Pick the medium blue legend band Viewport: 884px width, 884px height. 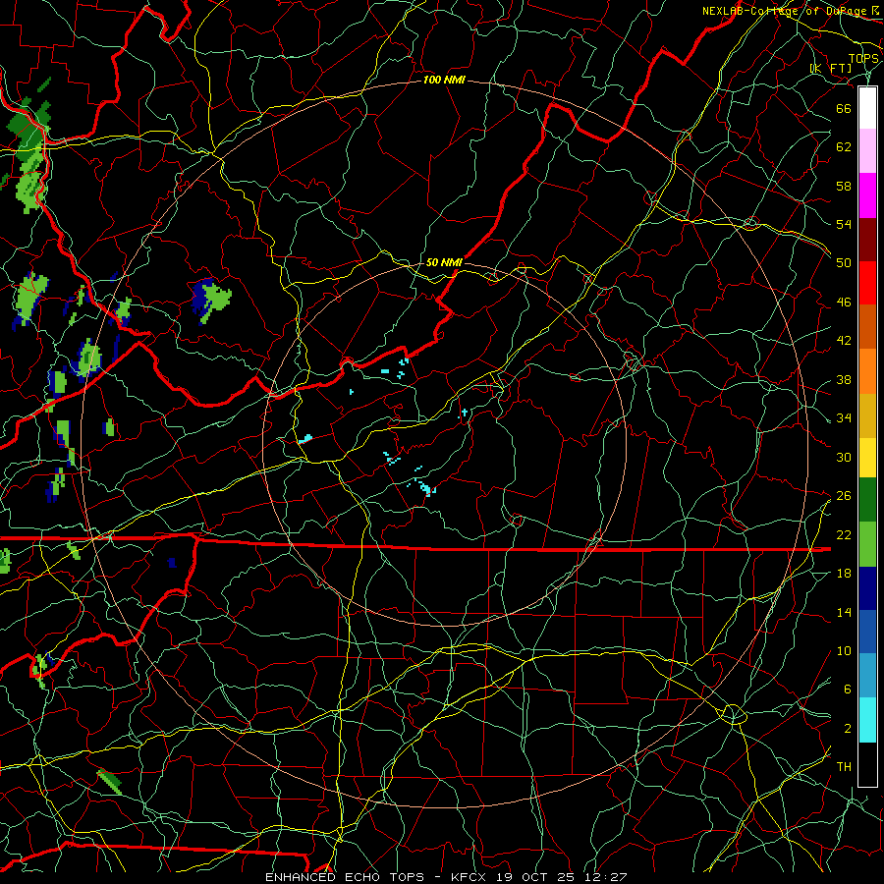pos(867,632)
